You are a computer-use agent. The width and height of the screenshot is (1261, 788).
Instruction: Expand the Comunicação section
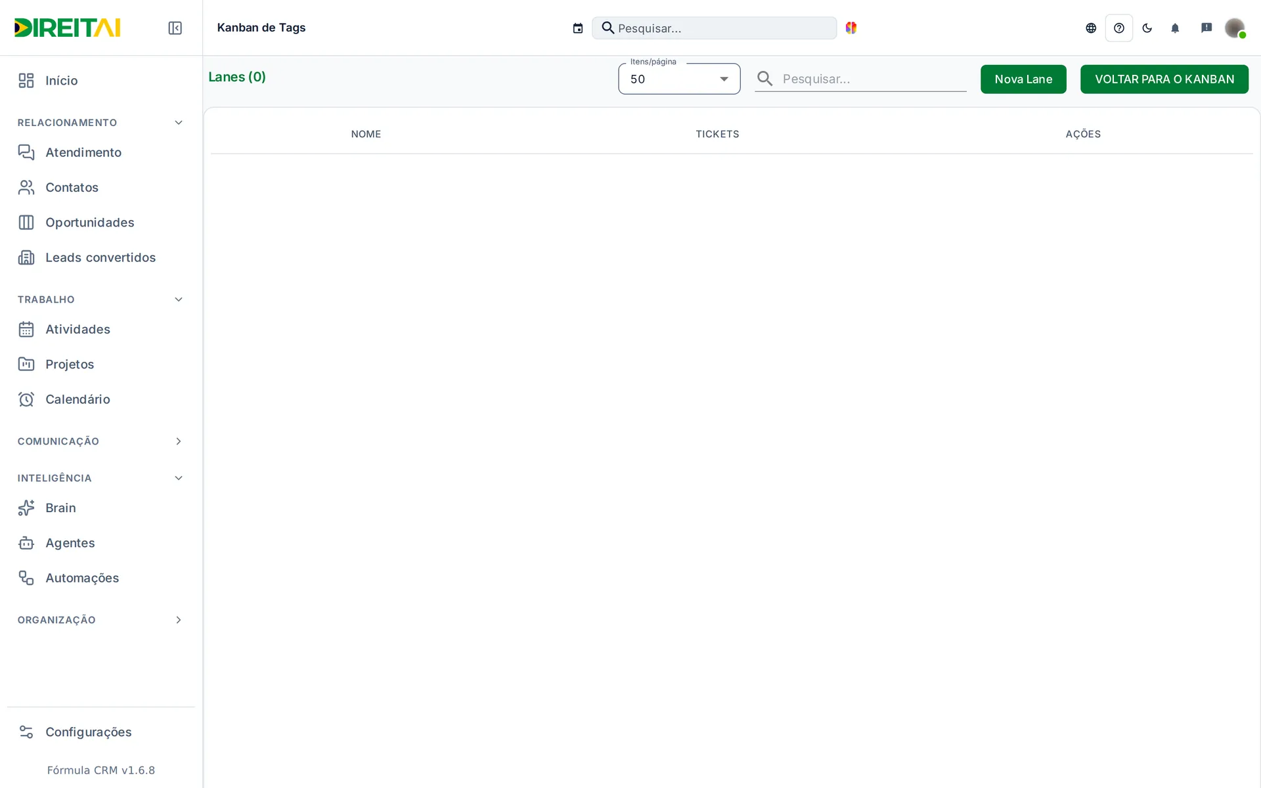click(x=101, y=441)
